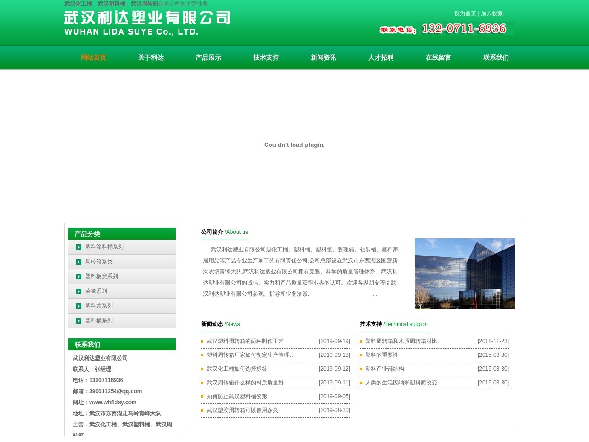Go to the 产品展示 navigation tab
The width and height of the screenshot is (589, 442).
(208, 58)
